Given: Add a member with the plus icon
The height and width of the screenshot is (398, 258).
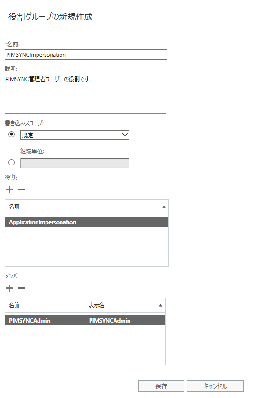Looking at the screenshot, I should (10, 288).
